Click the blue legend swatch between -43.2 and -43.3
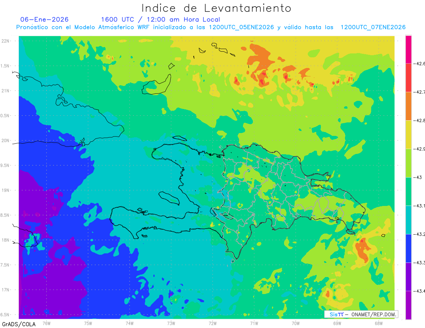The height and width of the screenshot is (328, 425). pyautogui.click(x=408, y=248)
